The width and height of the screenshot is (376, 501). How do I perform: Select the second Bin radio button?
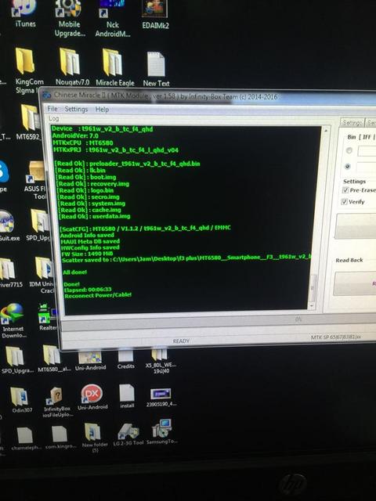[x=348, y=167]
